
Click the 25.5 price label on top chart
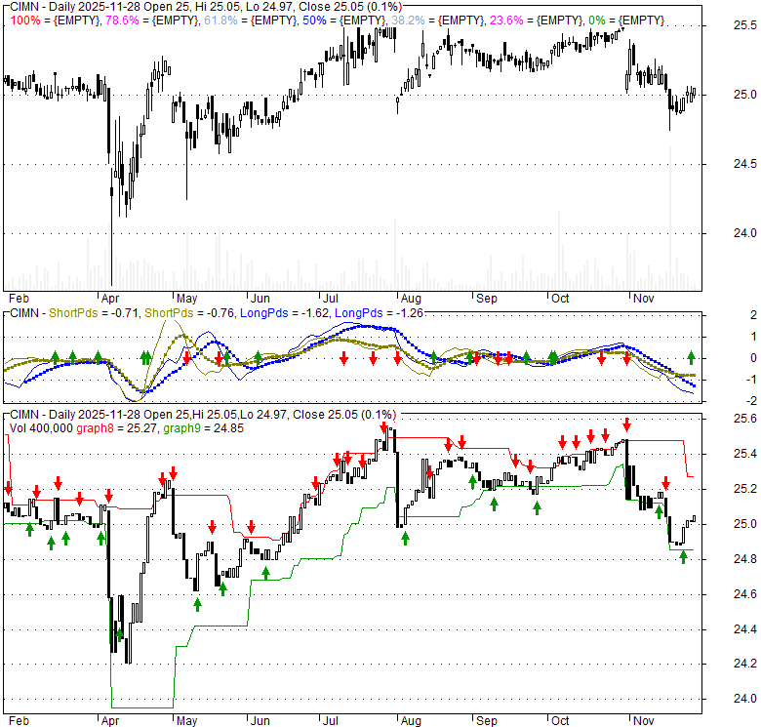click(744, 25)
